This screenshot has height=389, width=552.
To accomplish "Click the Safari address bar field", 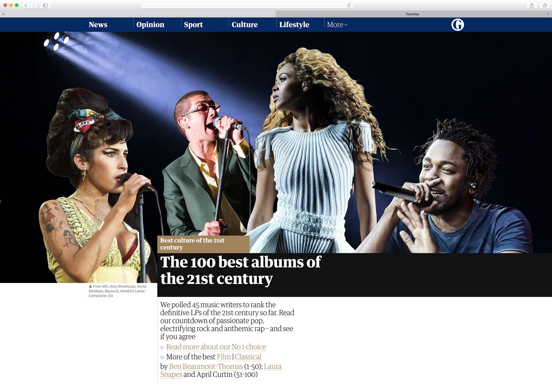I will pyautogui.click(x=247, y=5).
